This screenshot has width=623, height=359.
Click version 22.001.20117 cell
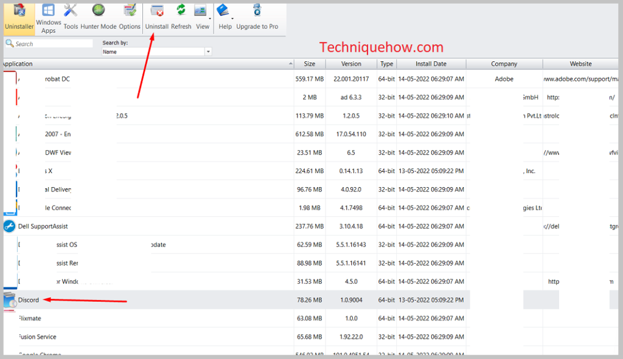351,79
